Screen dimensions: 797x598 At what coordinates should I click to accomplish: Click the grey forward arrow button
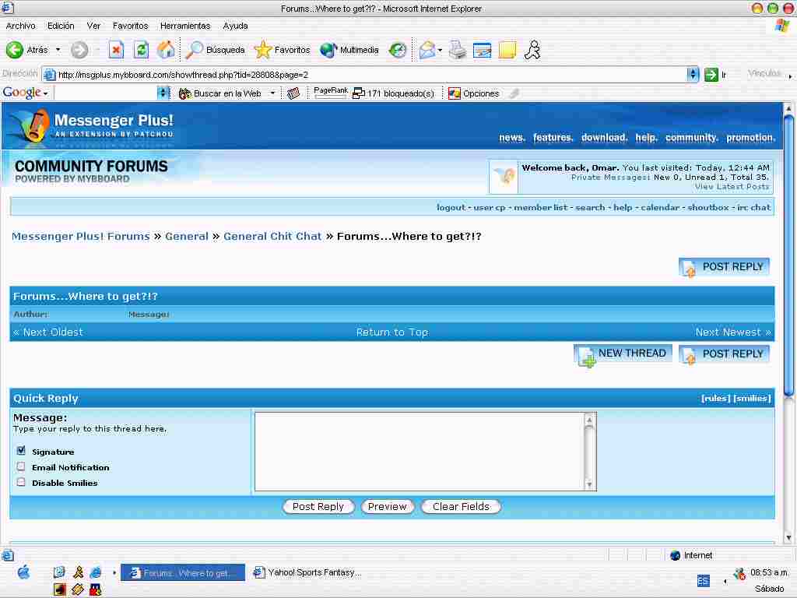click(79, 50)
